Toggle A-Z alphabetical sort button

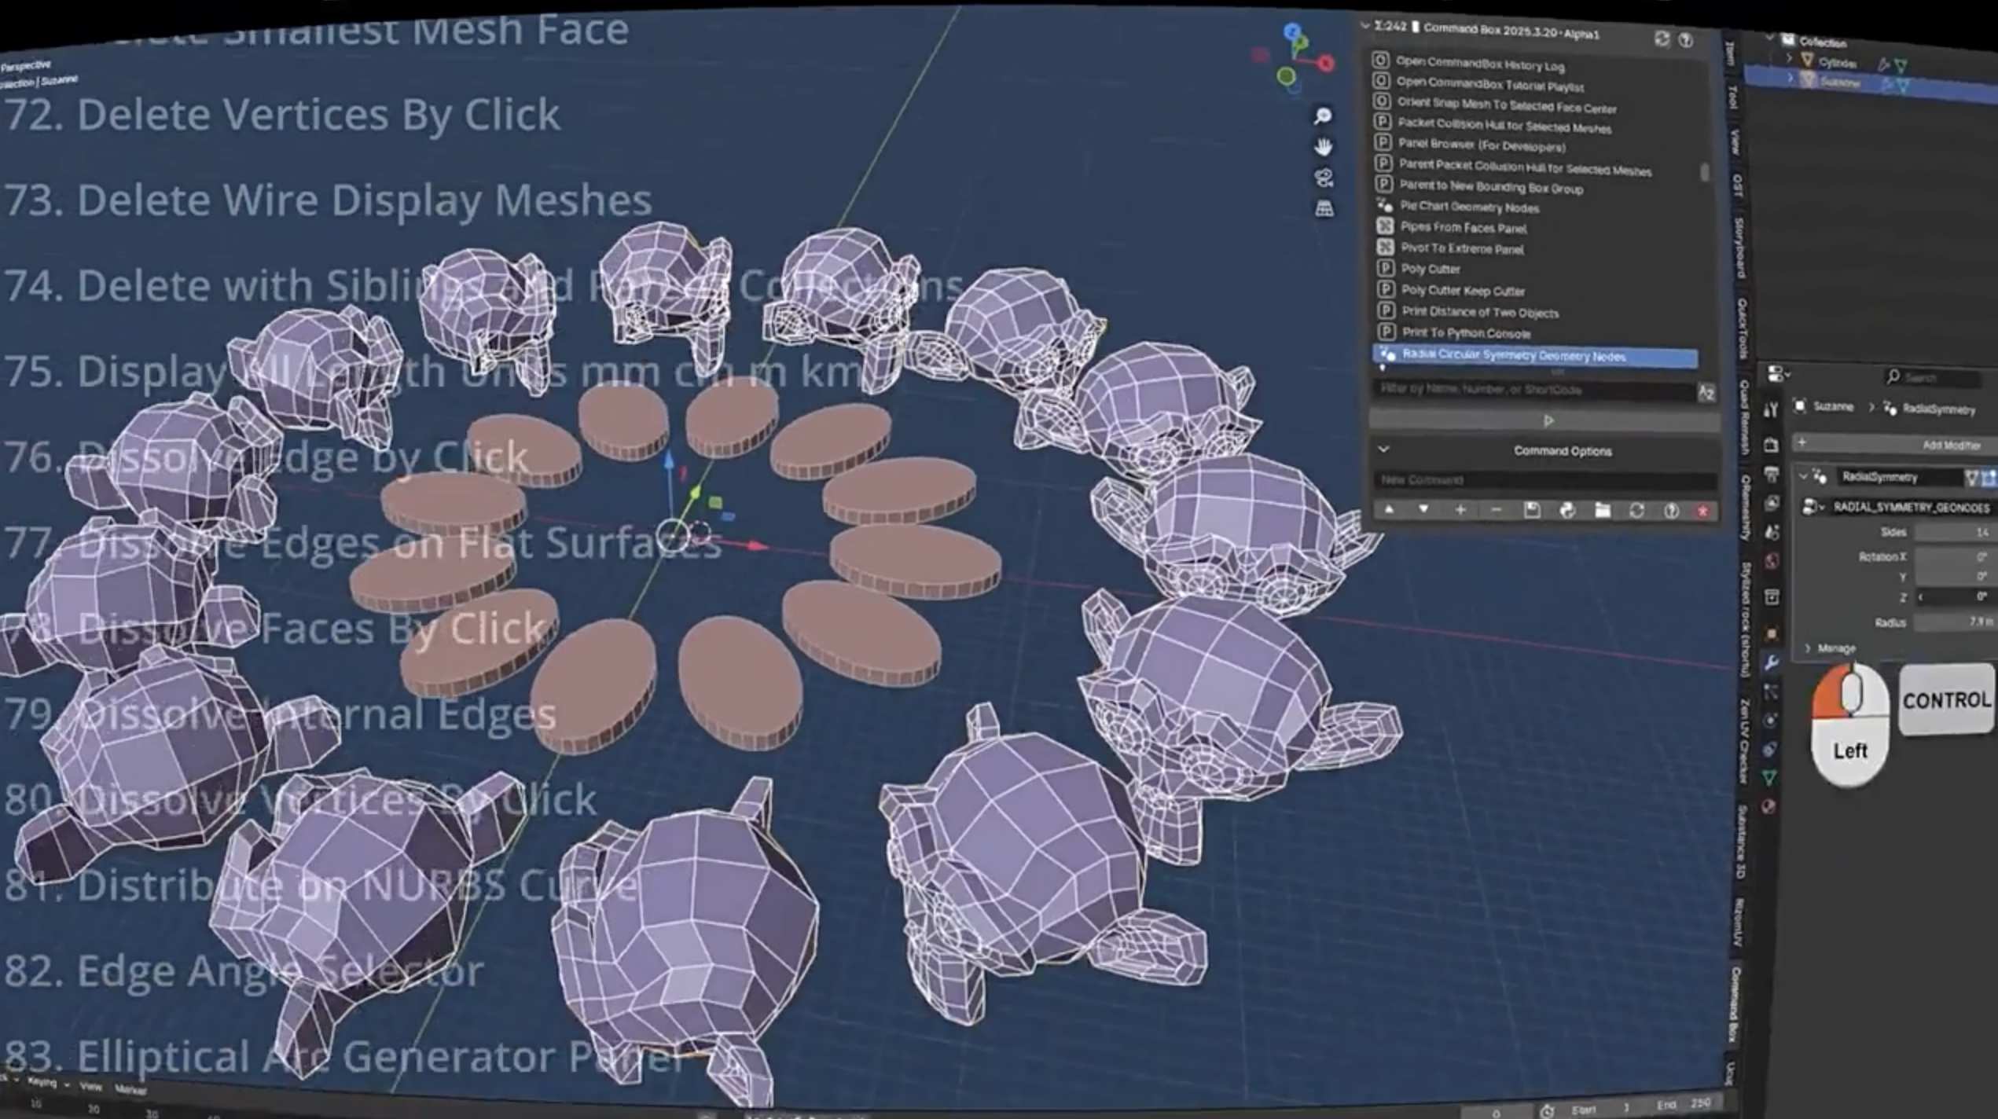[x=1706, y=392]
